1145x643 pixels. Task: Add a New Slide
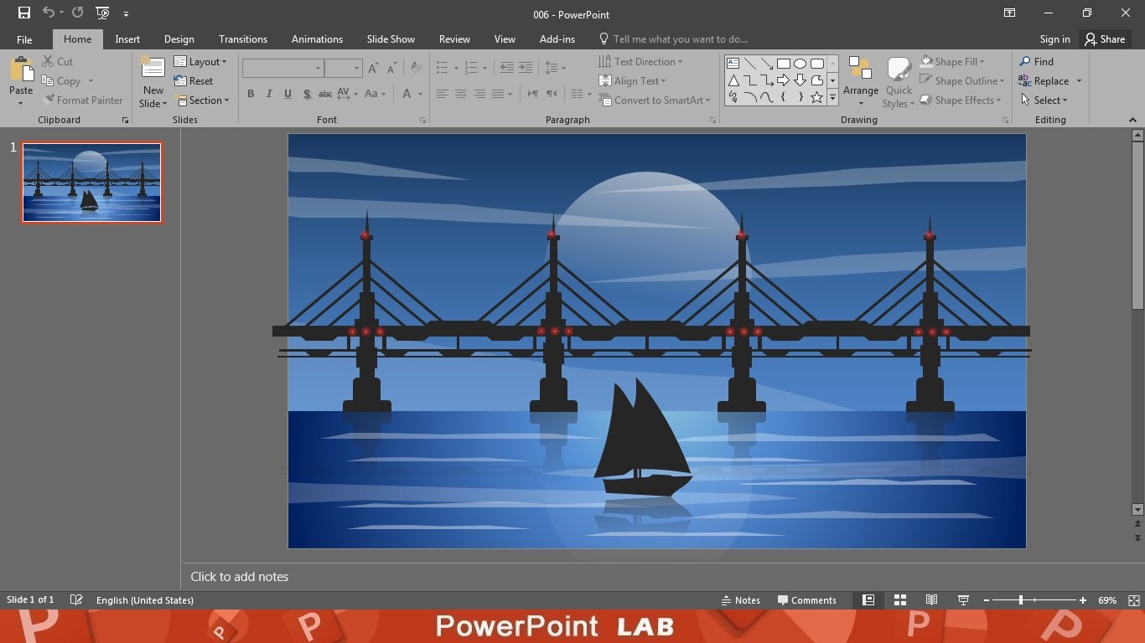153,81
